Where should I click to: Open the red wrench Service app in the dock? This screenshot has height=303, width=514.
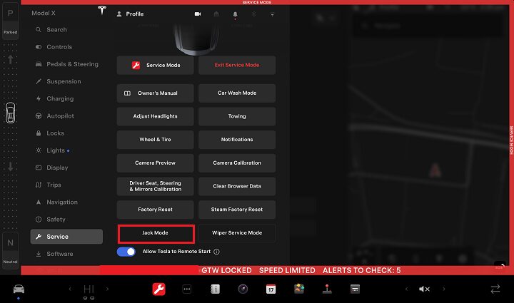coord(158,289)
